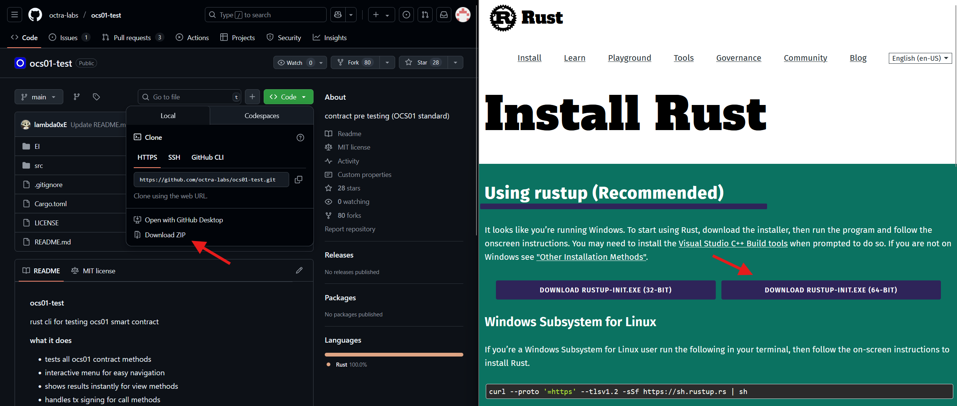Switch to the Code repository tab

[24, 37]
